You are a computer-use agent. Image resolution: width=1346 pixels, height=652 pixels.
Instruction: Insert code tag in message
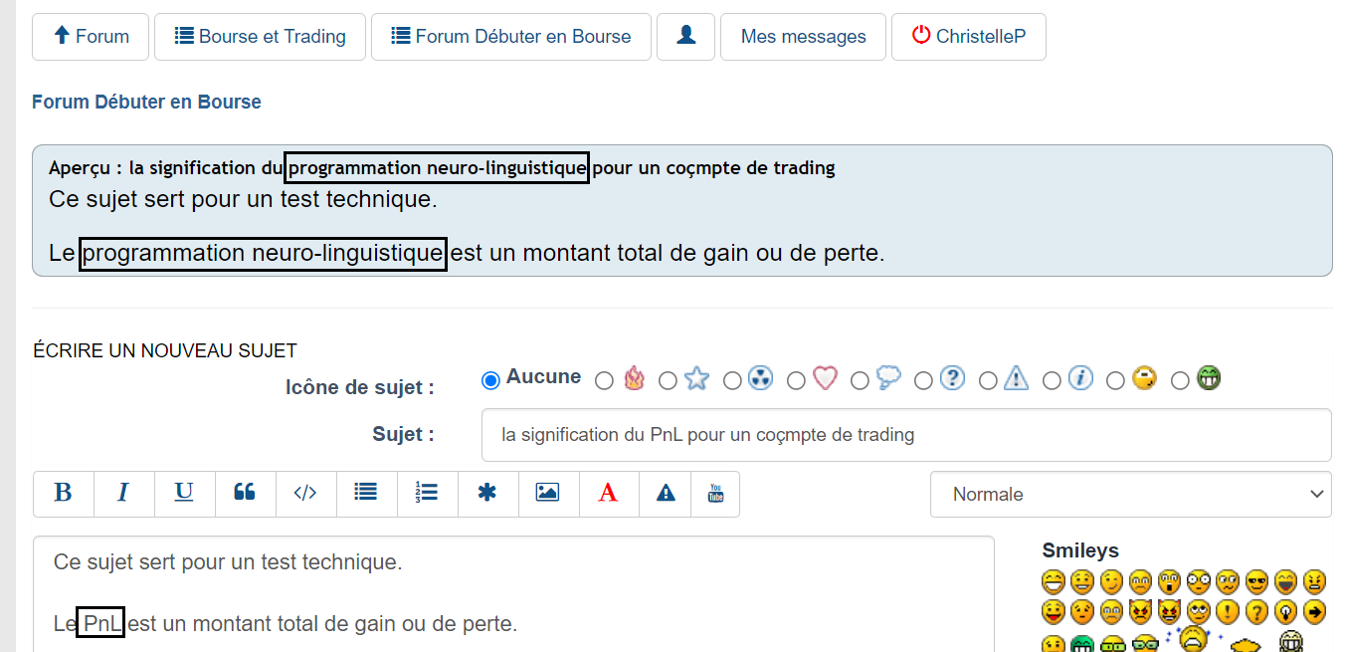(305, 494)
